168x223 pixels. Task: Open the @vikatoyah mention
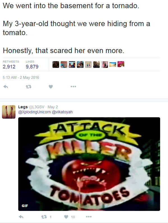[x=62, y=112]
